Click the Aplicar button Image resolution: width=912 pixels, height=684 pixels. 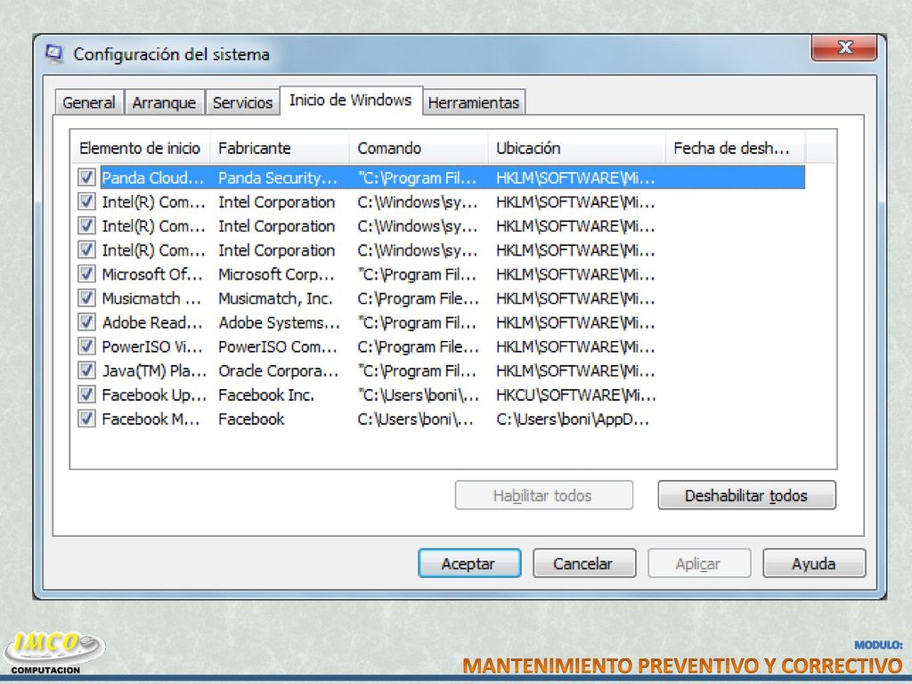699,564
